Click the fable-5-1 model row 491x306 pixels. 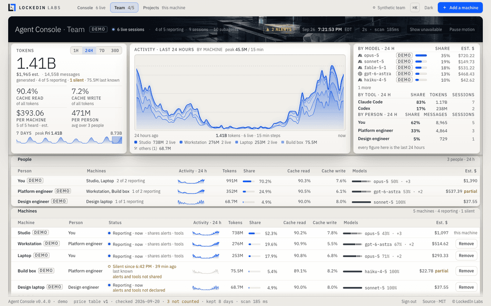tap(416, 68)
